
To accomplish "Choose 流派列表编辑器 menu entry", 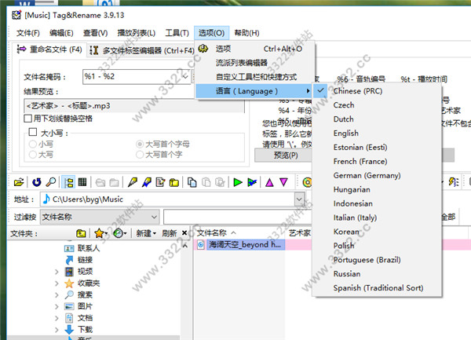I will pos(255,63).
